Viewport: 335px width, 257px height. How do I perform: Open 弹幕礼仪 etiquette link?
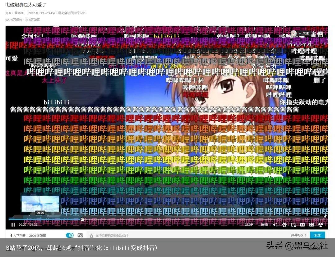298,235
